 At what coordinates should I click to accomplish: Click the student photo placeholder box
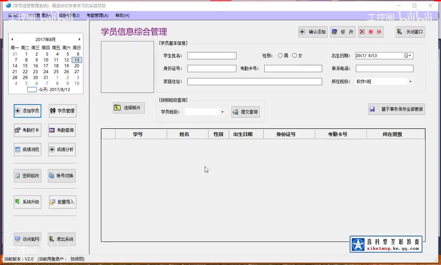pyautogui.click(x=128, y=67)
